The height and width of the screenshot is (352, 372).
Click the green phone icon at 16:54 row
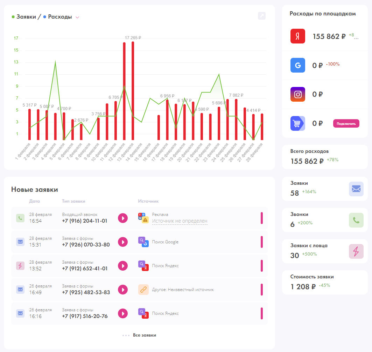click(x=20, y=218)
